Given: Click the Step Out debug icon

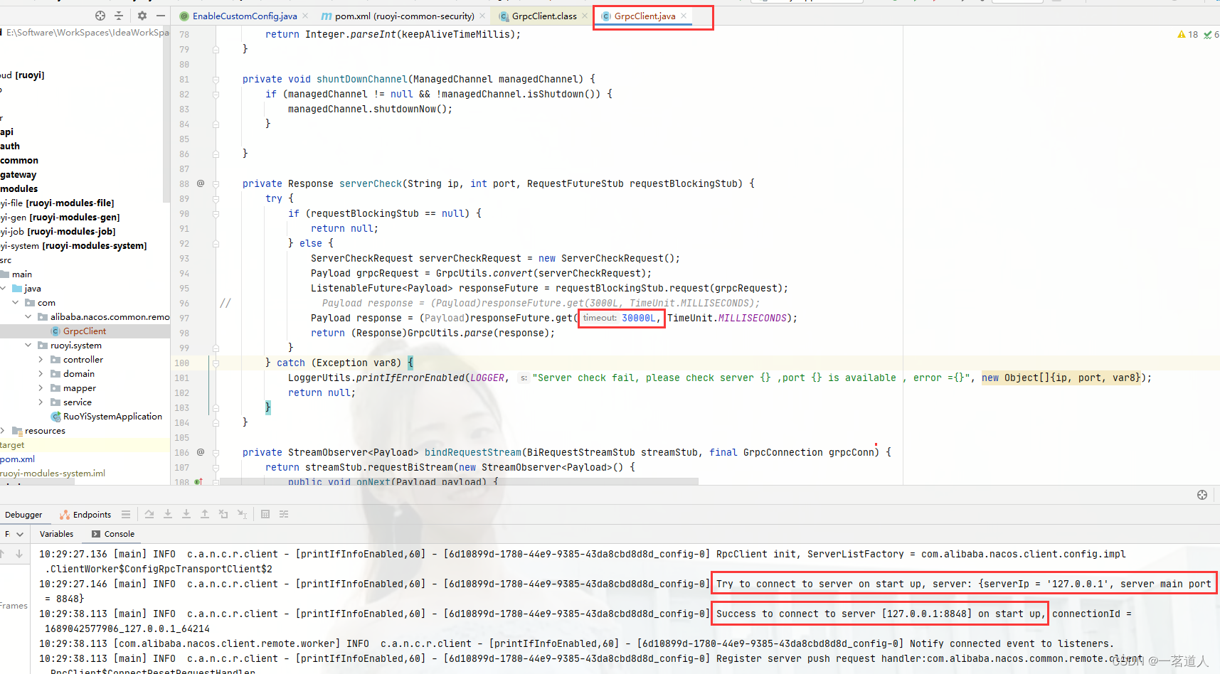Looking at the screenshot, I should [x=205, y=514].
